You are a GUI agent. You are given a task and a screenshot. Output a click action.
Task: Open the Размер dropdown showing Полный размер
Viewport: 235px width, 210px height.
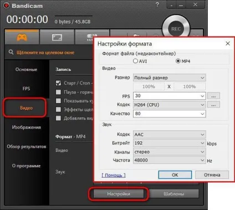170,78
